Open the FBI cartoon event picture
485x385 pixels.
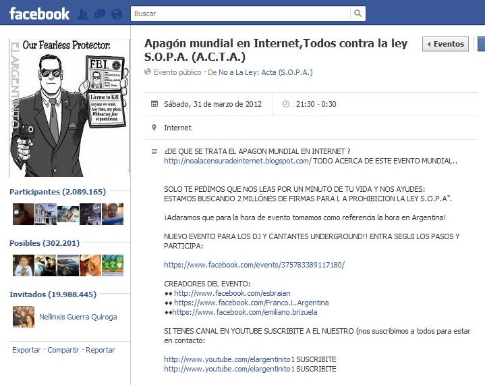[69, 108]
